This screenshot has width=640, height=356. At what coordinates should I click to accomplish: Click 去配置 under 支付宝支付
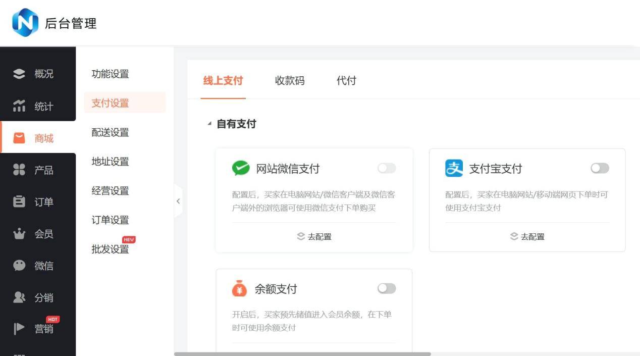[x=527, y=236]
